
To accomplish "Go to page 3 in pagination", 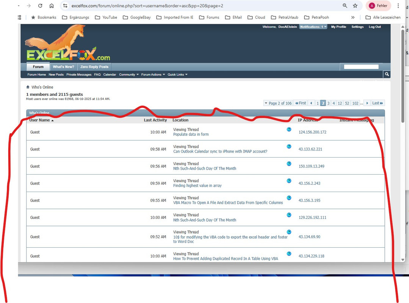I will point(328,103).
